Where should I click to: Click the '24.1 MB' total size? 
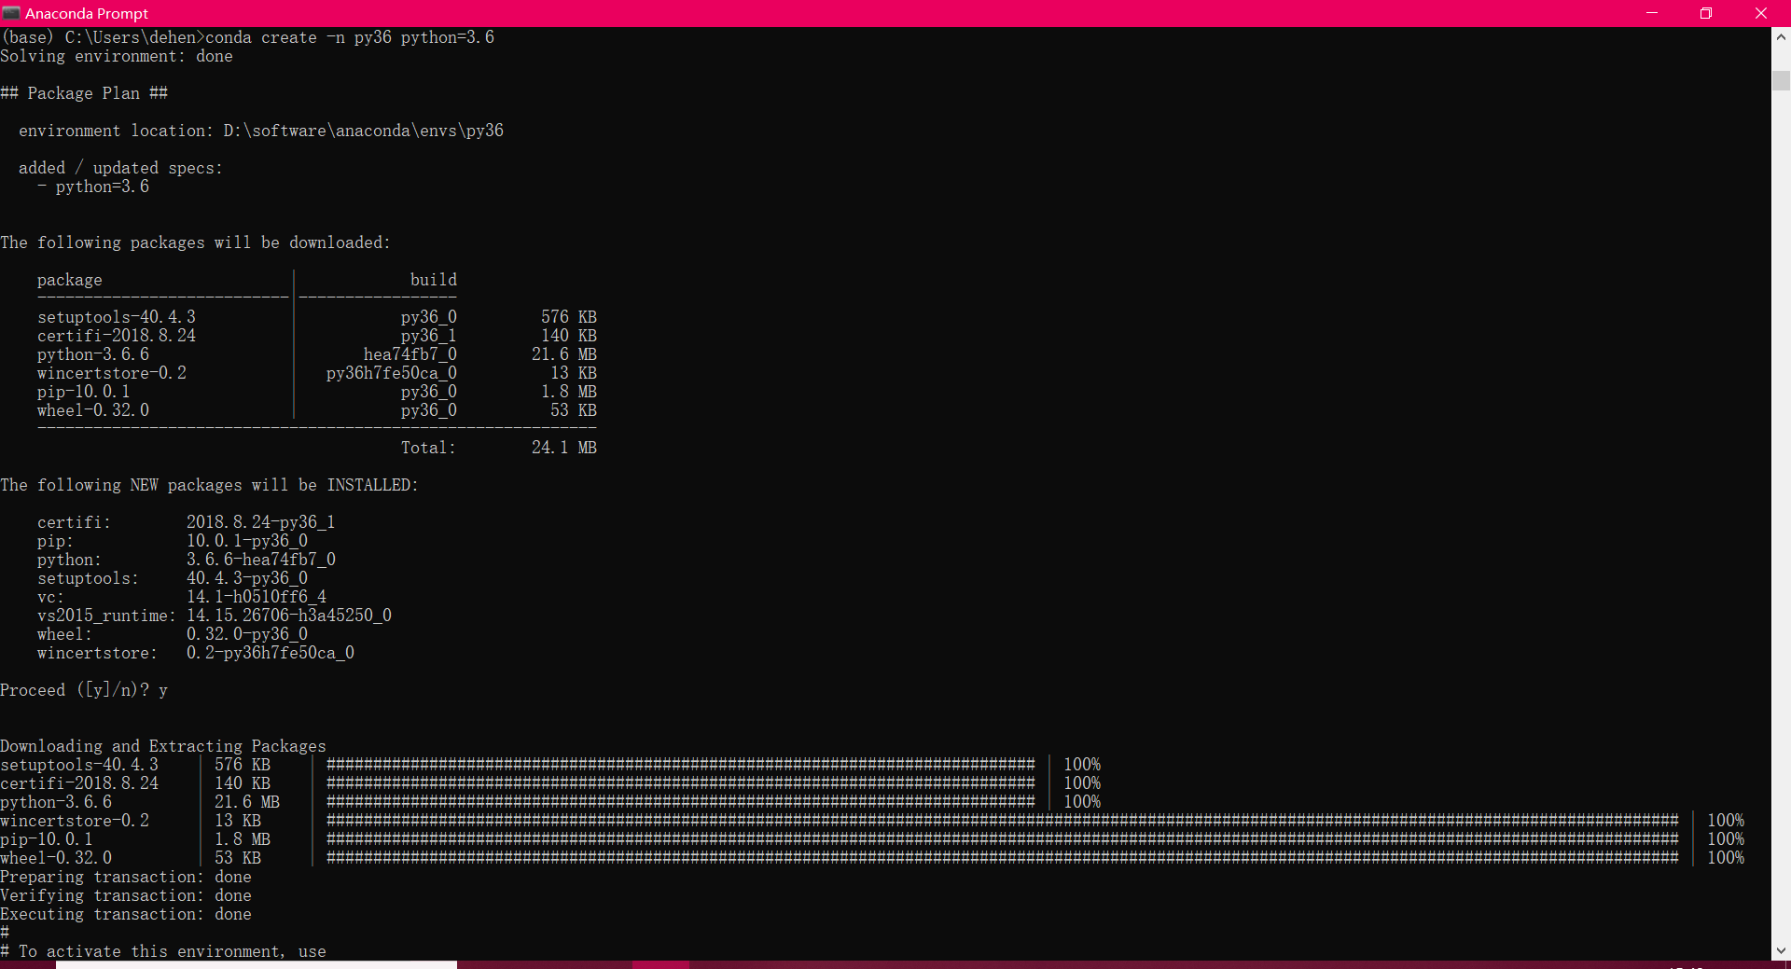pos(564,448)
